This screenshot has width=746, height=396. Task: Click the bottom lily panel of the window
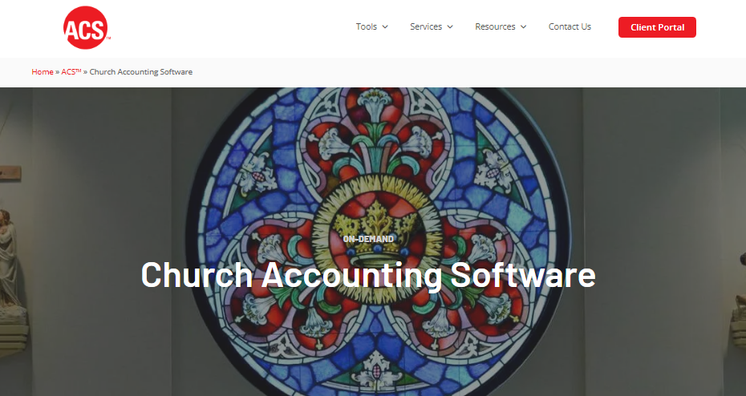378,371
